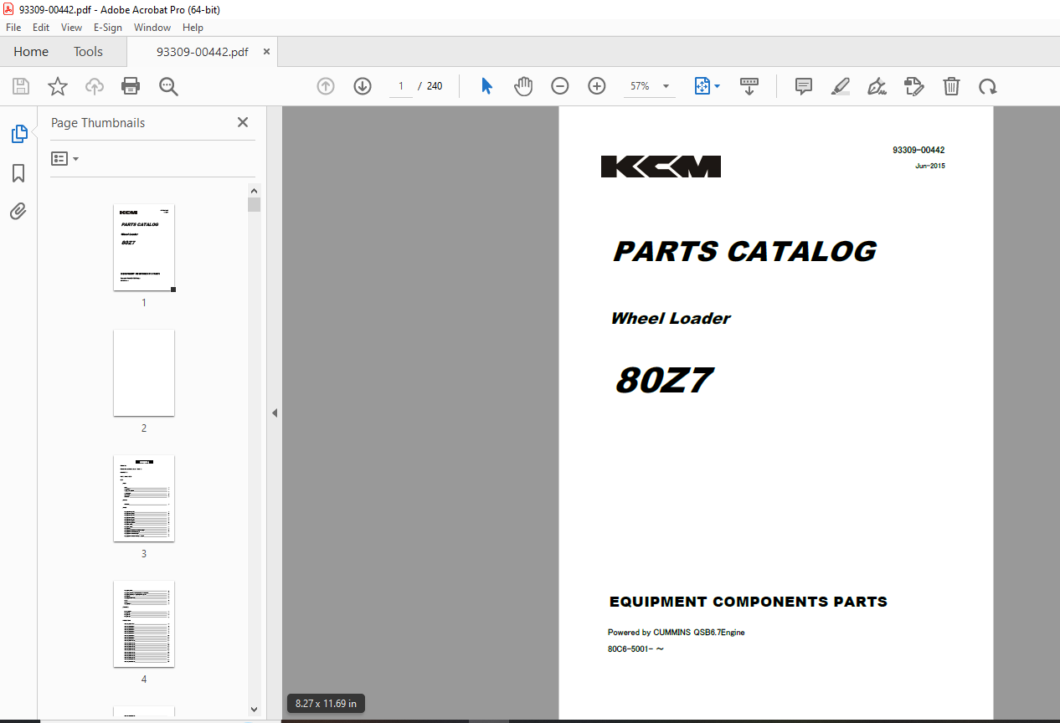Click the page number input field
This screenshot has height=723, width=1060.
point(401,86)
